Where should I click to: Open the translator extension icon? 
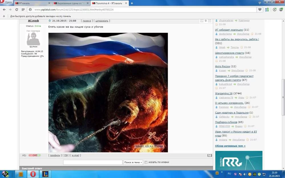(x=267, y=10)
